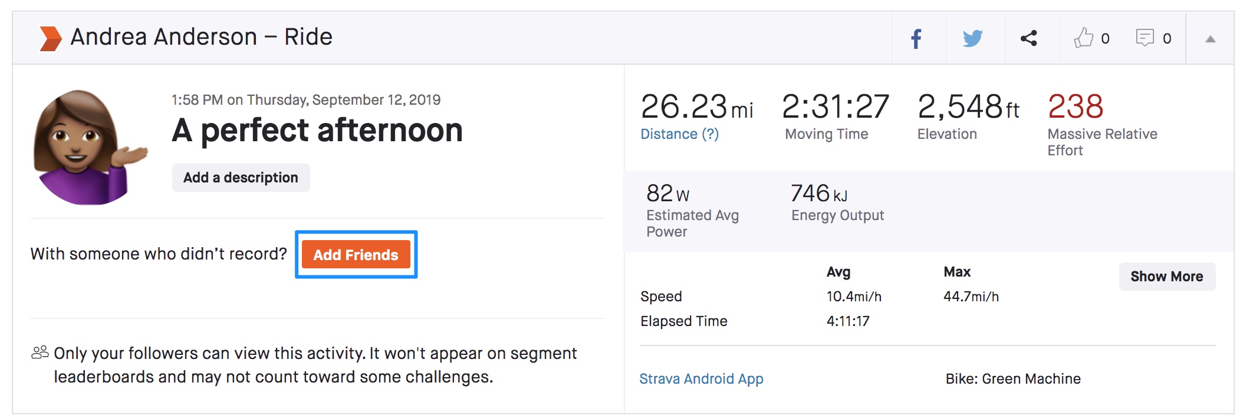
Task: Click Andrea Anderson's avatar image
Action: point(88,147)
